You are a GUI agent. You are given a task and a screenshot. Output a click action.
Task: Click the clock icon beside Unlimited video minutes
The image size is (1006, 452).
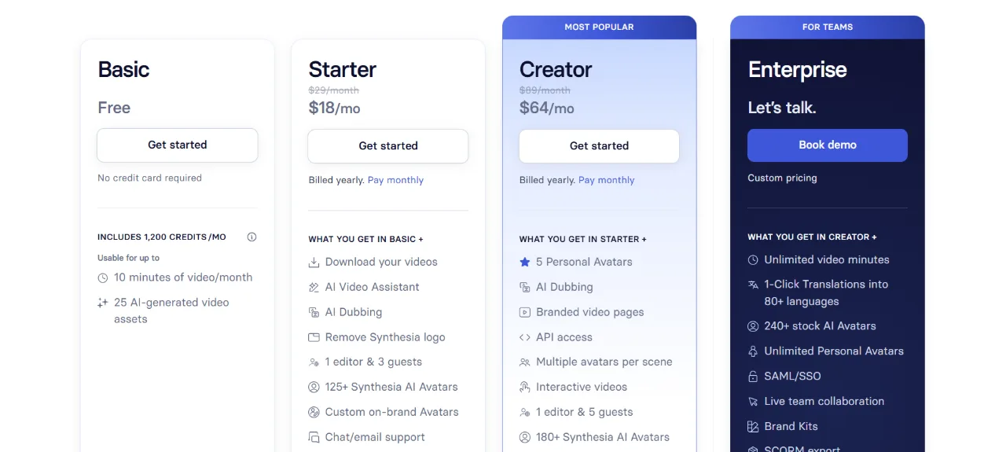click(x=753, y=259)
